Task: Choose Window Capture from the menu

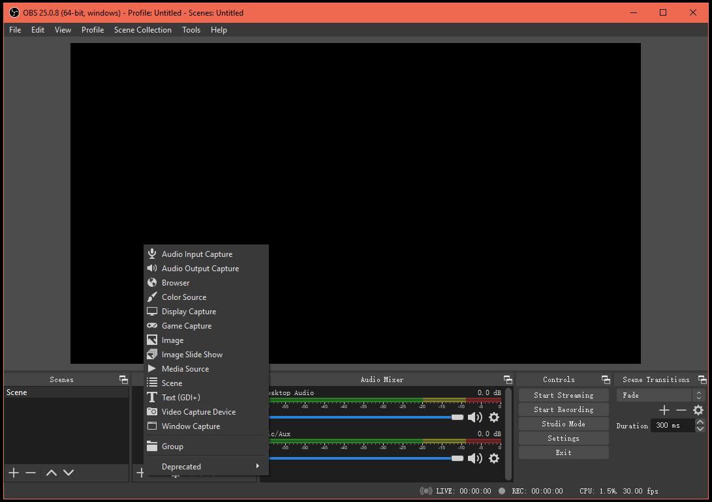Action: [206, 426]
